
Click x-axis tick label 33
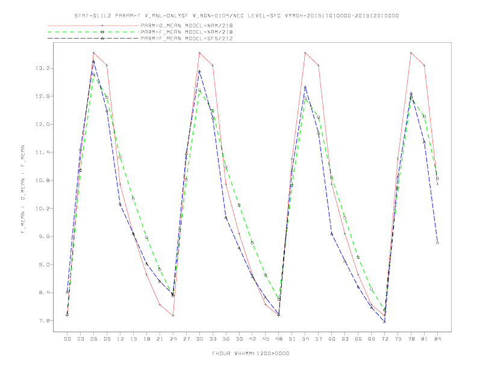(x=213, y=339)
